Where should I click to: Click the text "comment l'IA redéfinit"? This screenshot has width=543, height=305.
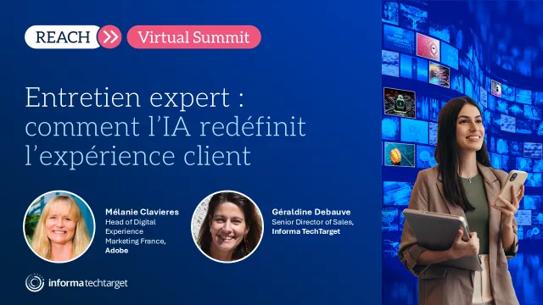165,127
